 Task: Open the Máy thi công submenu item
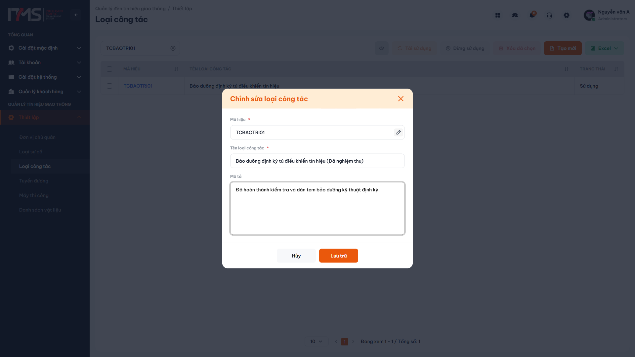coord(34,195)
